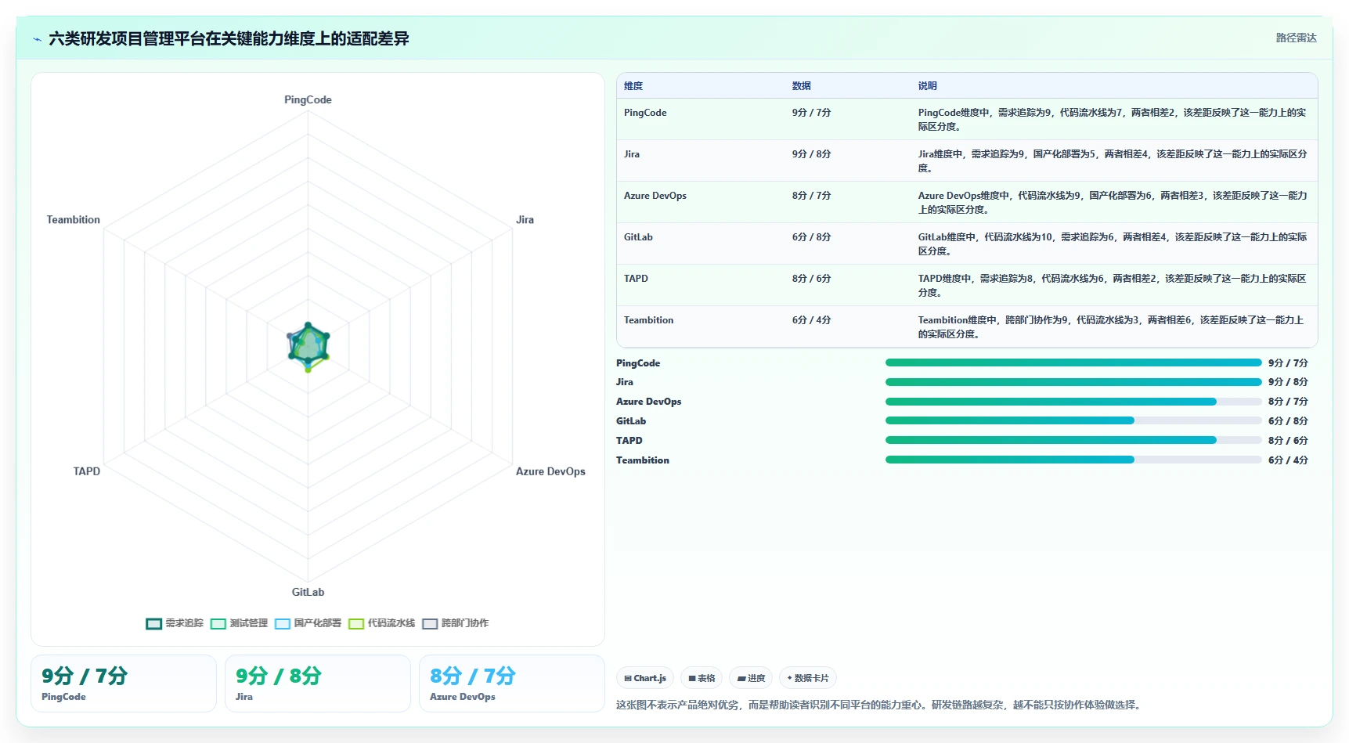
Task: Toggle 测试管理 legend series
Action: pos(239,623)
